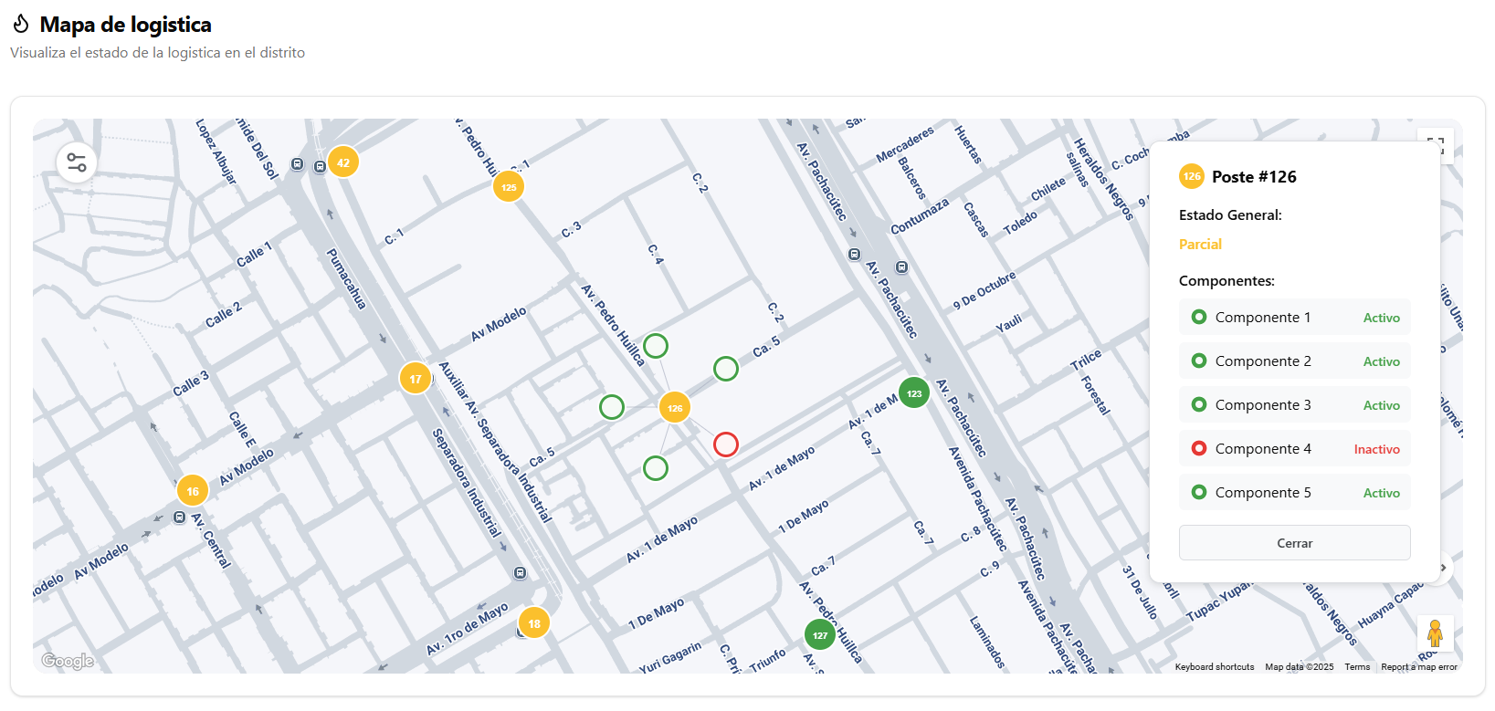
Task: Click Report a map error link
Action: coord(1418,667)
